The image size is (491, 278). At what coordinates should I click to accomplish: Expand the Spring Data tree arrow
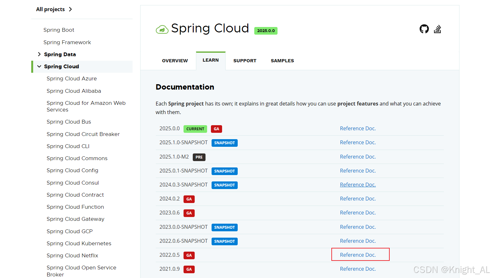39,54
